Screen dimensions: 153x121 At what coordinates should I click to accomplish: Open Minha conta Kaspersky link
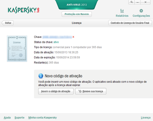coord(42,118)
